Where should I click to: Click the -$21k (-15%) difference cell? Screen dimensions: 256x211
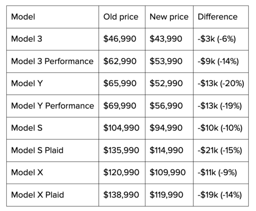(x=220, y=150)
